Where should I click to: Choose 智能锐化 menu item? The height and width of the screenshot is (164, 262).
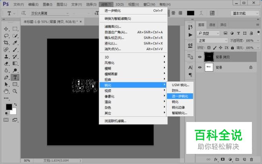[180, 113]
